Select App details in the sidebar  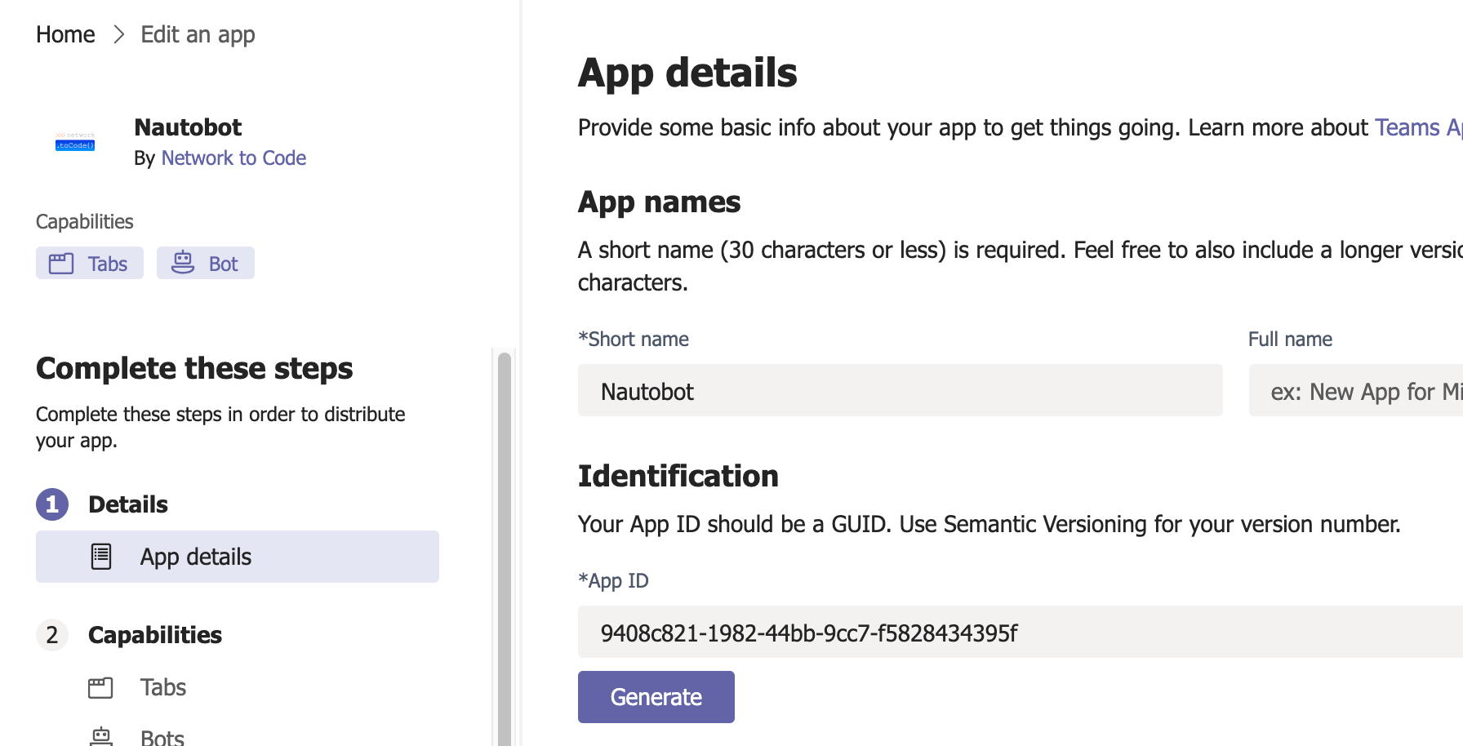(x=195, y=556)
